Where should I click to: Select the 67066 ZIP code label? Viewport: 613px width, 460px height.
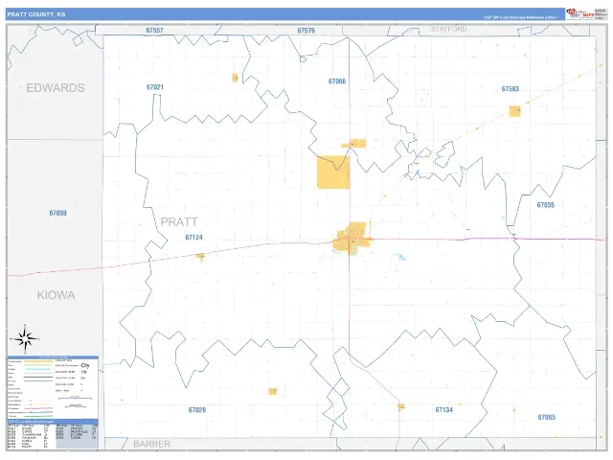337,81
